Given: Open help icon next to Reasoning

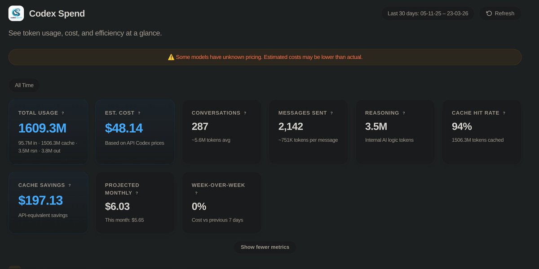Looking at the screenshot, I should tap(404, 113).
